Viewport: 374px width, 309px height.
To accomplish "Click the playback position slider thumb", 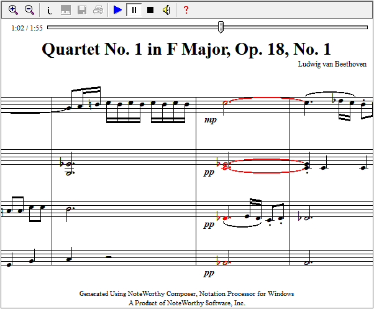I will tap(221, 27).
